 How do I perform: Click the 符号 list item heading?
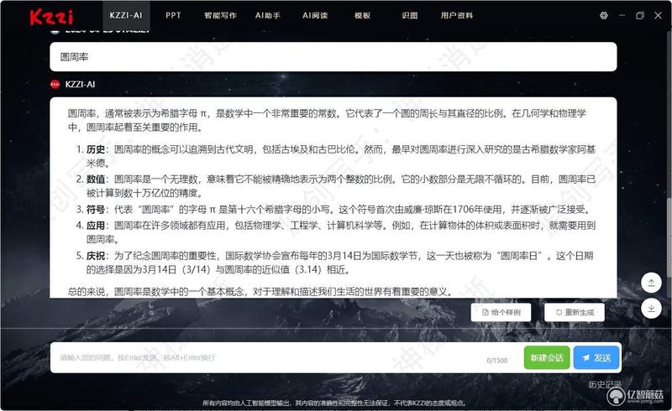tap(96, 210)
